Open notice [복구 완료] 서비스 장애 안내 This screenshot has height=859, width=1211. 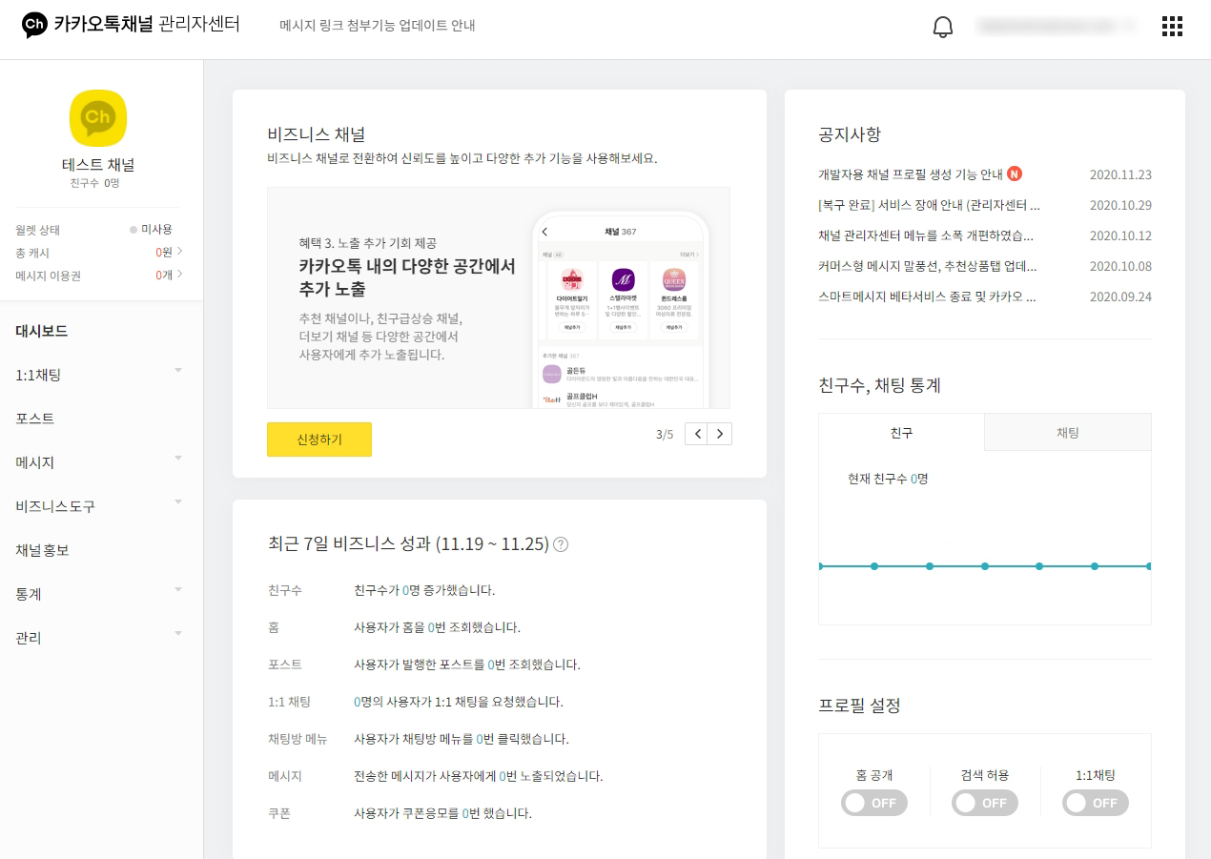(x=930, y=205)
